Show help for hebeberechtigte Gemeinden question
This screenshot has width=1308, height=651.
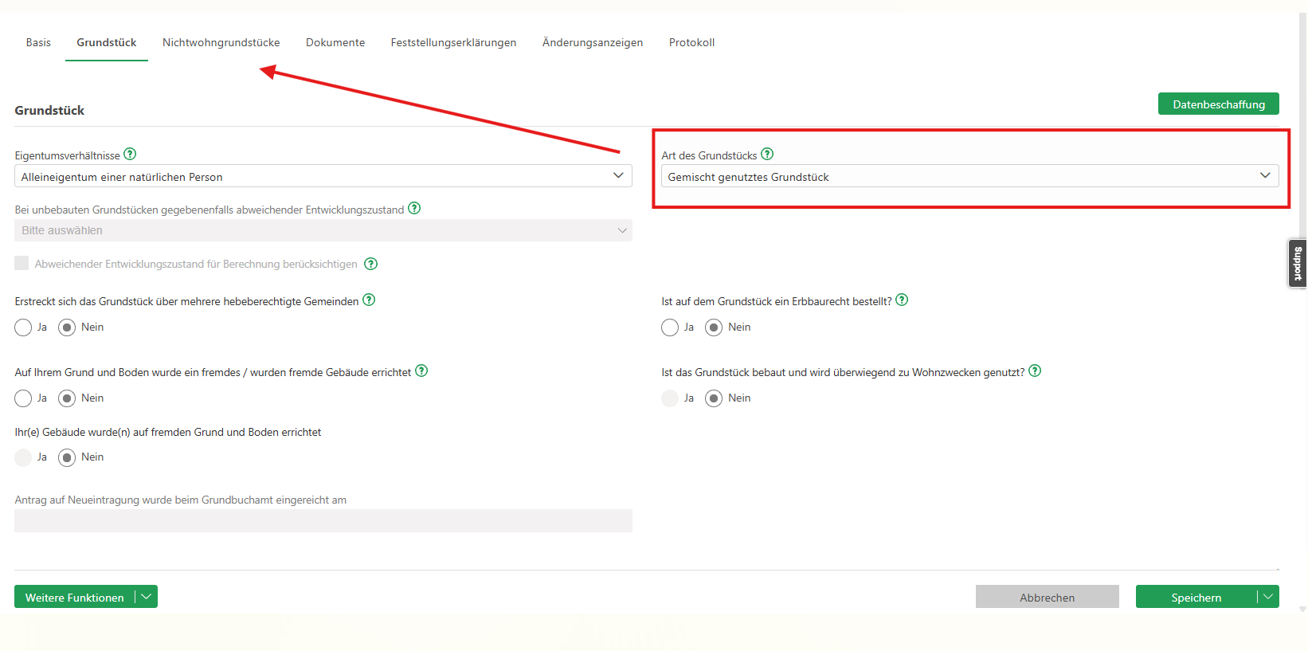click(369, 300)
